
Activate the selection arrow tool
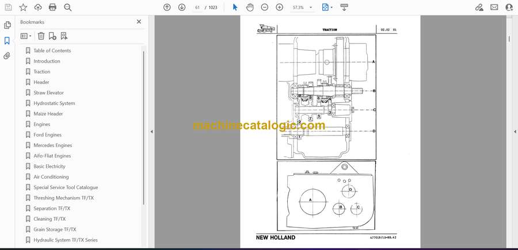pyautogui.click(x=235, y=7)
